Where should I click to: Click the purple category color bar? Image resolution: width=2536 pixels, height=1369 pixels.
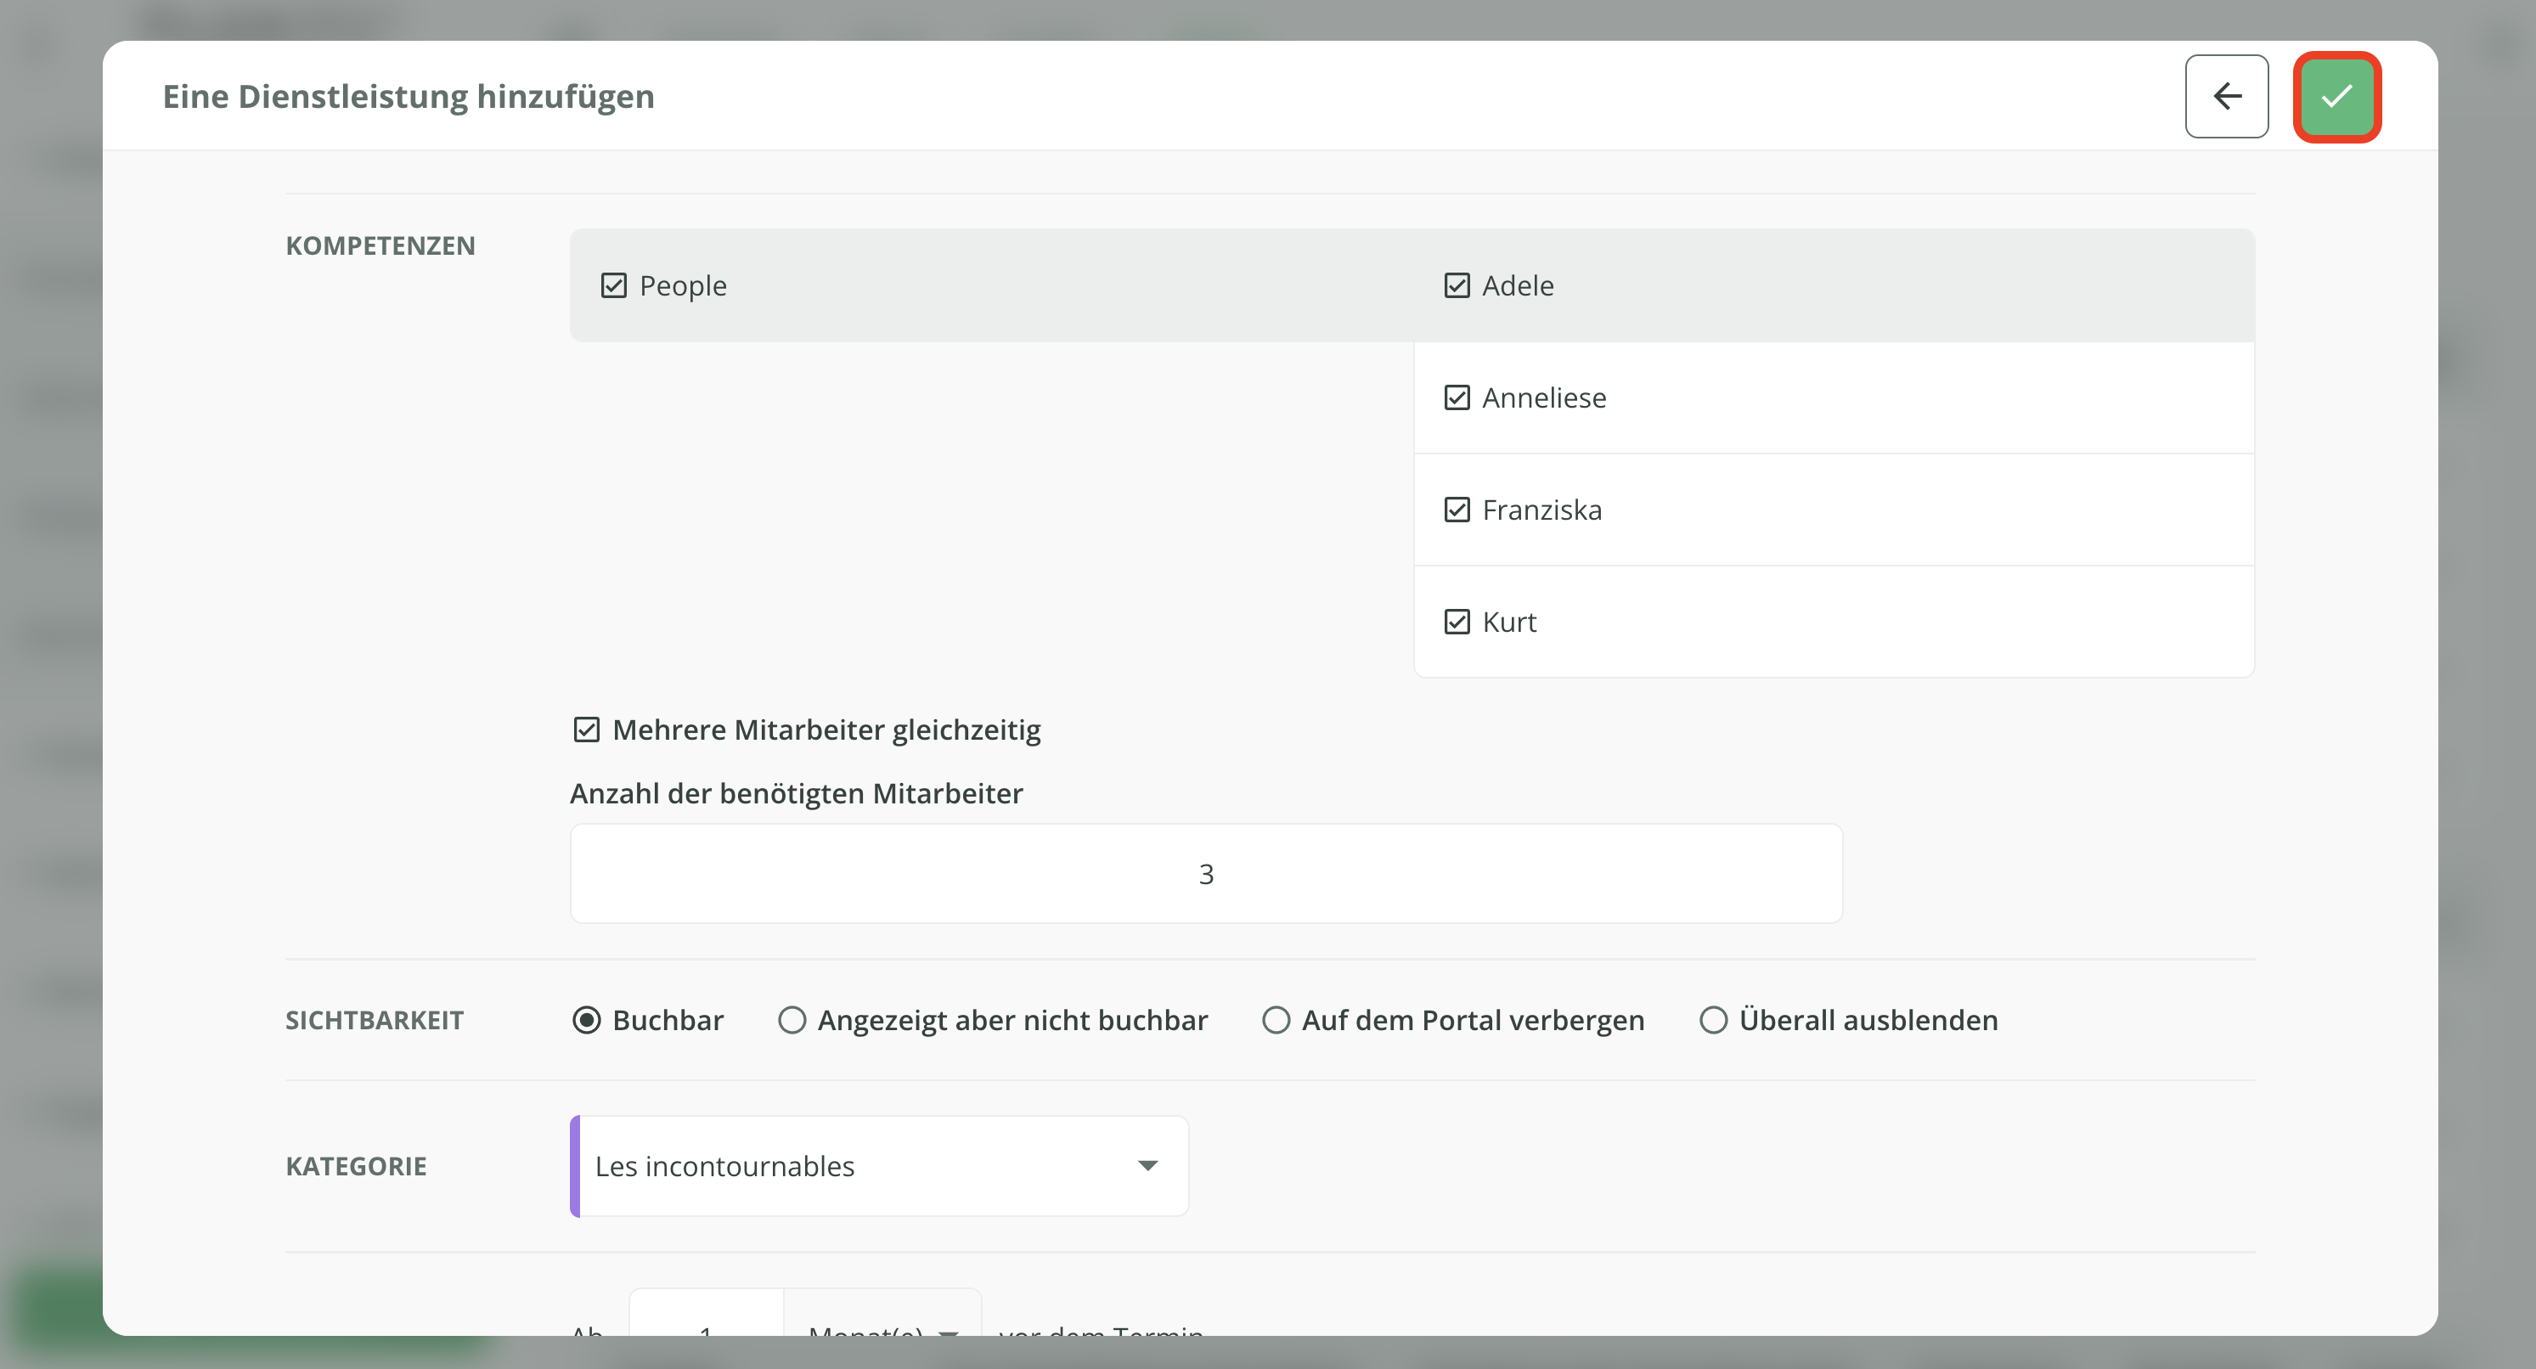pyautogui.click(x=575, y=1166)
